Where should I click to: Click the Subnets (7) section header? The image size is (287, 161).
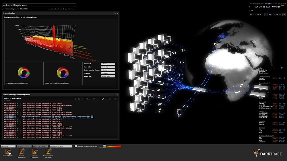coord(262,112)
